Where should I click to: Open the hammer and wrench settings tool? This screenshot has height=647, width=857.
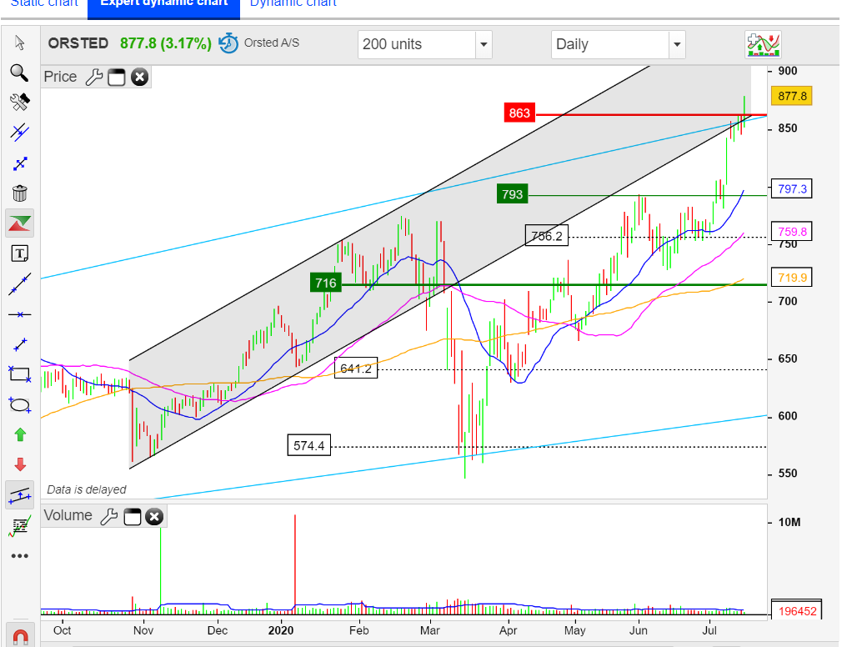coord(20,103)
